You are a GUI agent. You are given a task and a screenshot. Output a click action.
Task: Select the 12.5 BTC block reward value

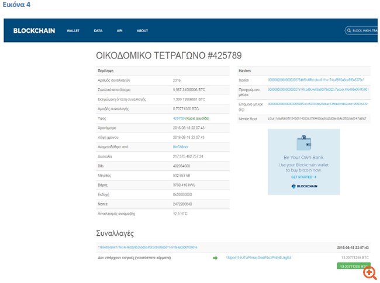(180, 214)
